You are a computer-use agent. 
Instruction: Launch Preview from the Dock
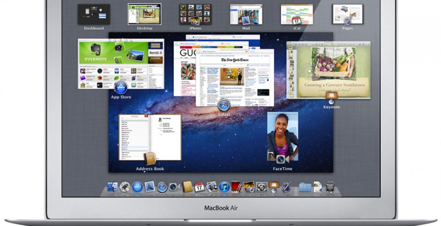(x=211, y=187)
